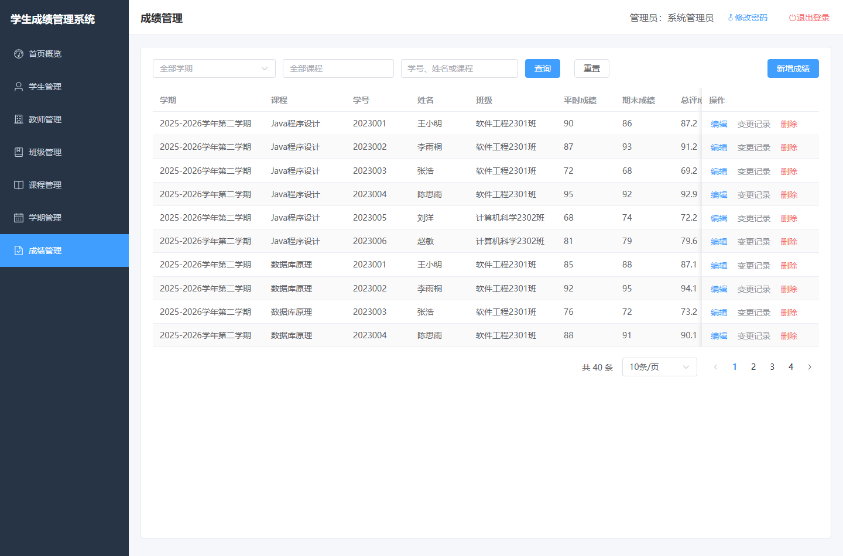Edit 王小明's 数据库原理 grade row
This screenshot has width=843, height=556.
pos(719,266)
